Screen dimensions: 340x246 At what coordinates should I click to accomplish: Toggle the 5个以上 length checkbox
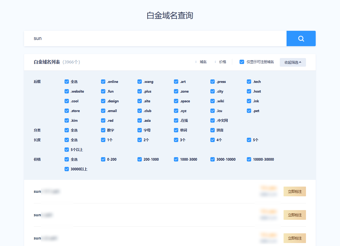[x=67, y=150]
